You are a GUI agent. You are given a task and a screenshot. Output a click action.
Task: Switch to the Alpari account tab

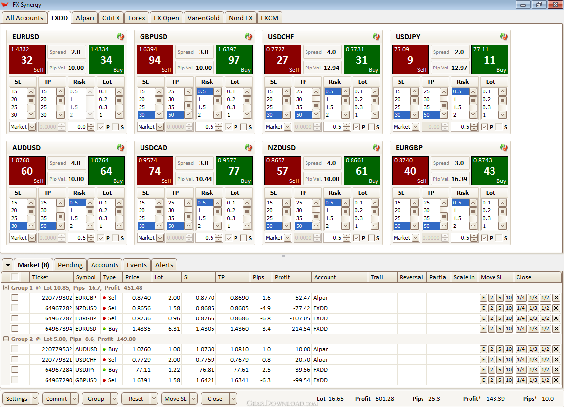click(x=85, y=18)
